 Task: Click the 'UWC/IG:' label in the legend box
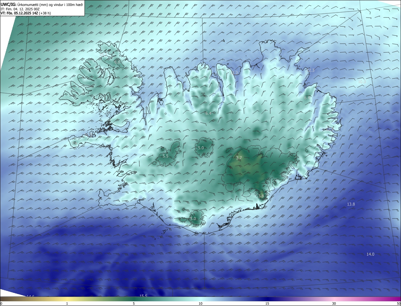8,4
